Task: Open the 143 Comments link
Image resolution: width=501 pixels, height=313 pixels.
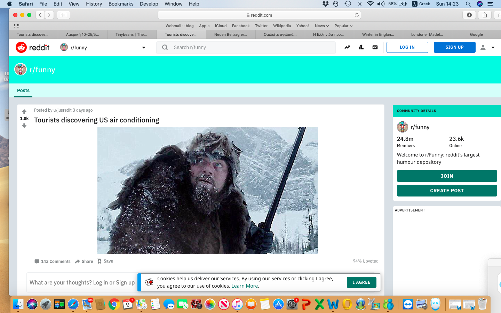Action: pyautogui.click(x=53, y=262)
